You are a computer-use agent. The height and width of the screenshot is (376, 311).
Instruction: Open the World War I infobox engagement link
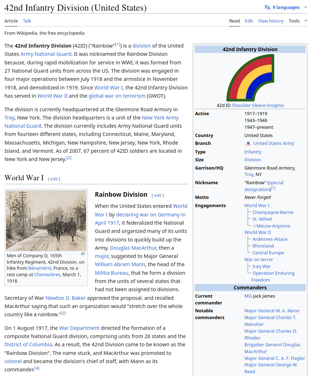click(257, 206)
